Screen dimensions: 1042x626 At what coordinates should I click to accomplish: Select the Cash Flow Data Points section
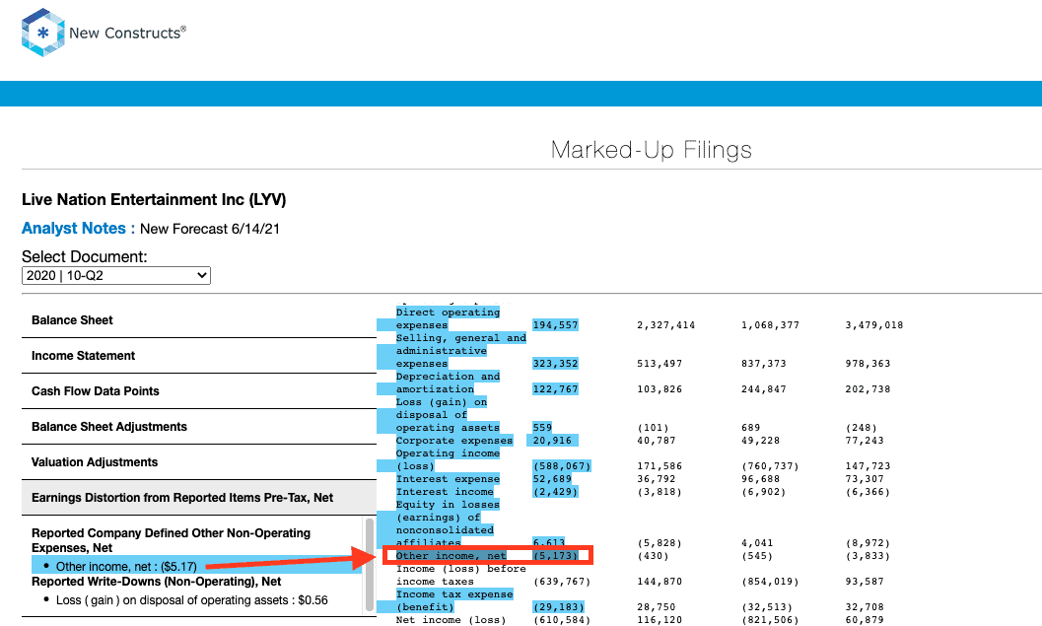pyautogui.click(x=95, y=391)
